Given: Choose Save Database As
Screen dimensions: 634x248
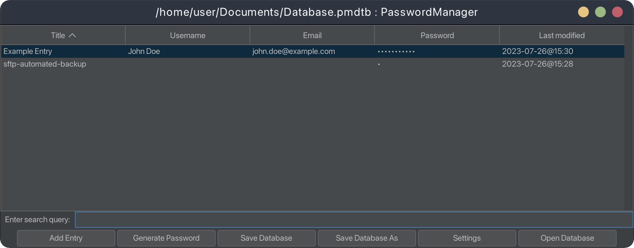Looking at the screenshot, I should (367, 238).
